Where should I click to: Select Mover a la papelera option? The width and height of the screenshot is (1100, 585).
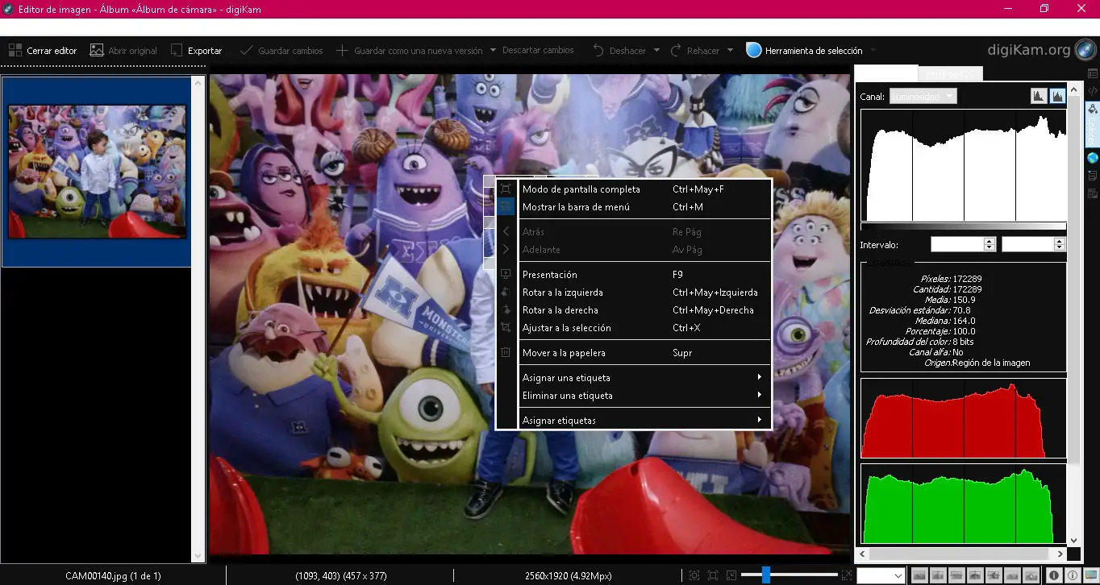(563, 353)
